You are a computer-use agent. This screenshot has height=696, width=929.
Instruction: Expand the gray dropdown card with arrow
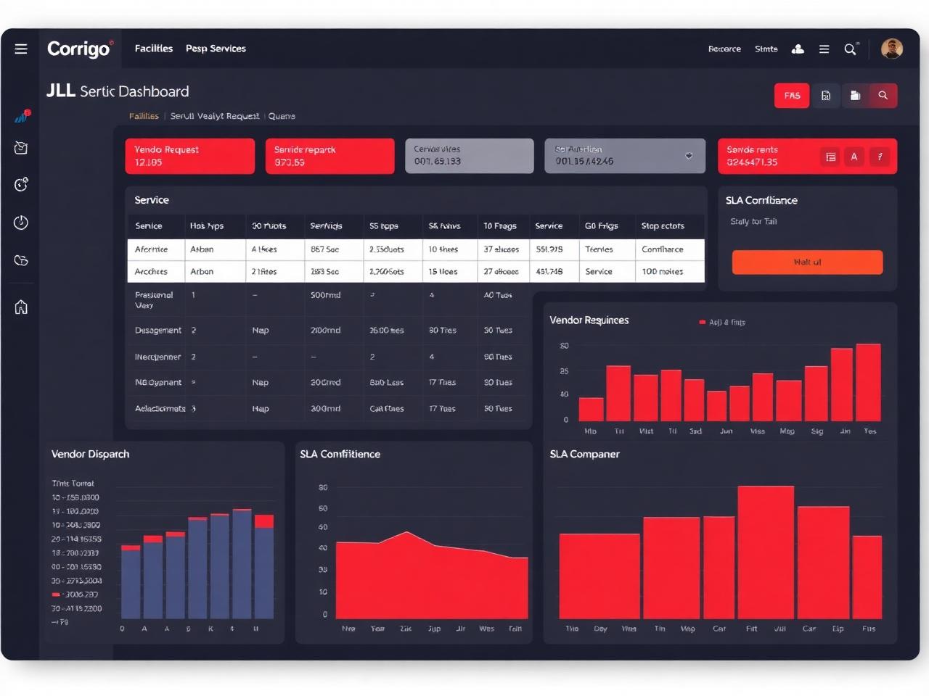(625, 156)
